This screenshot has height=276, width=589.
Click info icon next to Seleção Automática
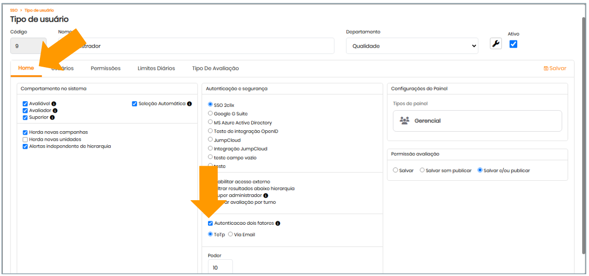pyautogui.click(x=189, y=103)
